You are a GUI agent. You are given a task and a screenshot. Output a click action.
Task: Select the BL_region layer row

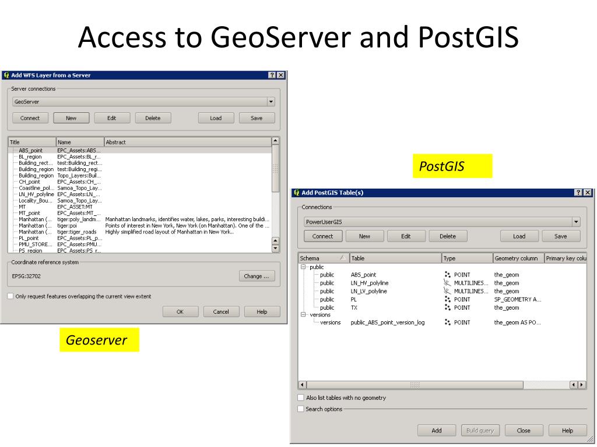140,157
